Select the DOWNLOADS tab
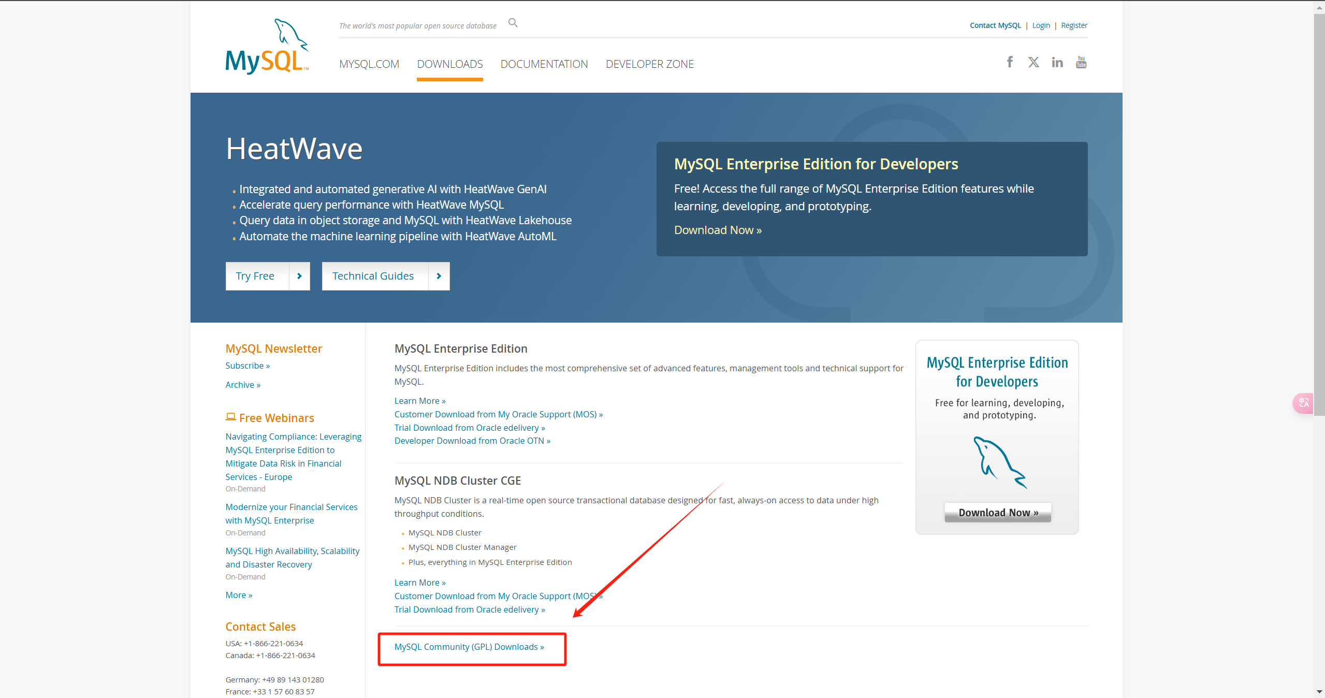The width and height of the screenshot is (1325, 698). pos(450,64)
